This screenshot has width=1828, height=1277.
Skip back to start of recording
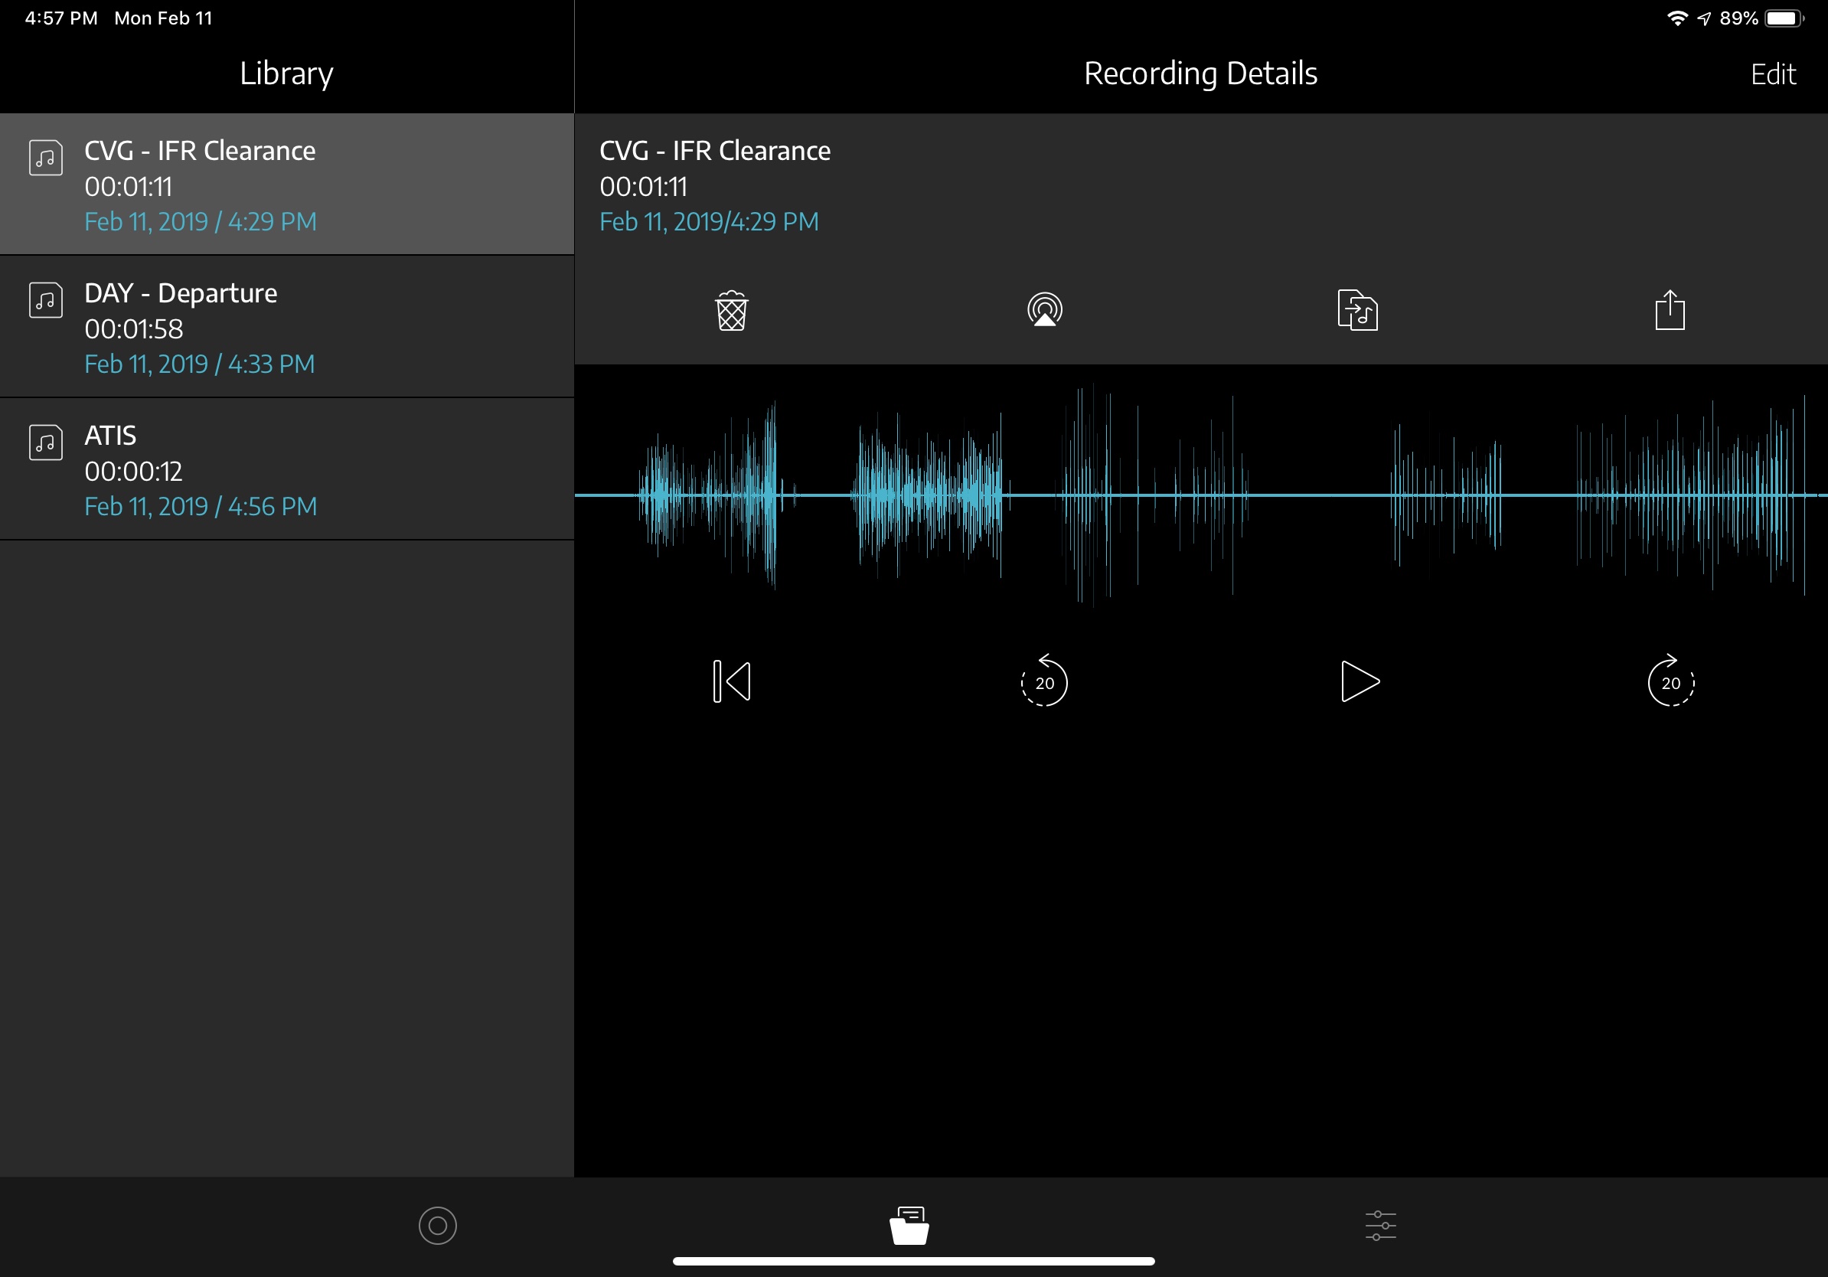(731, 681)
